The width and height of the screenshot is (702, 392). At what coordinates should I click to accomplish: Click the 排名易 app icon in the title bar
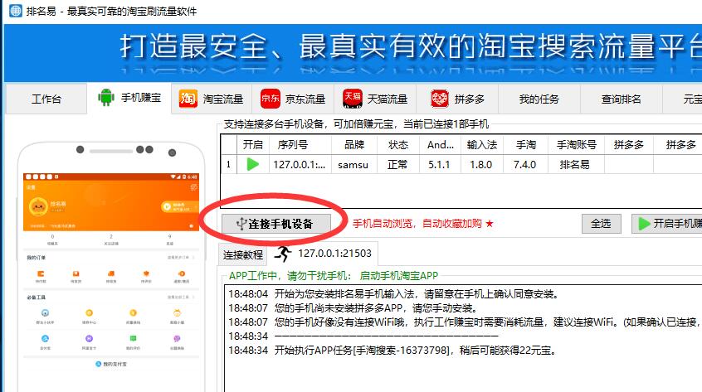(16, 11)
